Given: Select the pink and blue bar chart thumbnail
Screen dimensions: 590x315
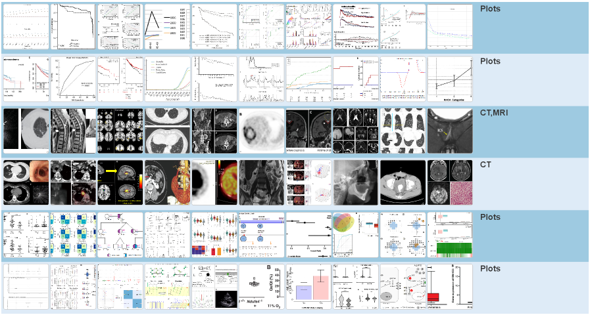Looking at the screenshot, I should 308,286.
